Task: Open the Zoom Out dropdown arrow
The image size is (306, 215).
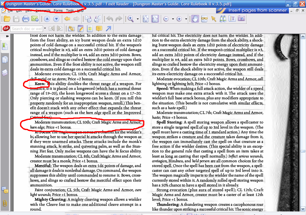Action: coord(173,19)
